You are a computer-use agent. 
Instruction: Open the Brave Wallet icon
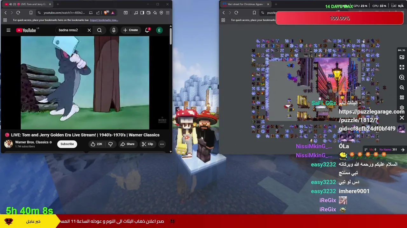[x=148, y=13]
